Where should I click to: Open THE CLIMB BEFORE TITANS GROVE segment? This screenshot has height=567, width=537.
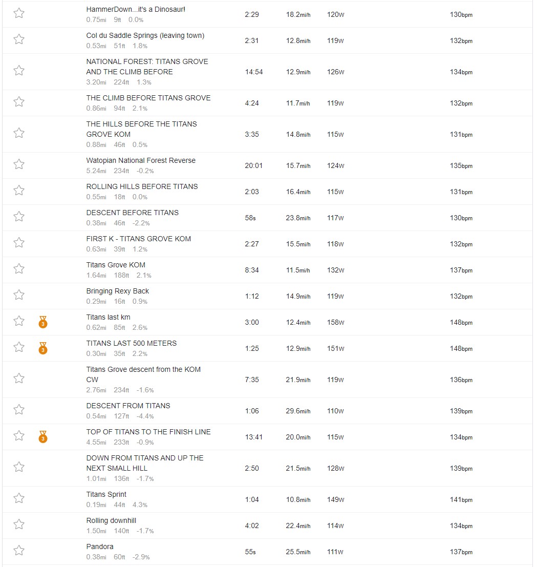[x=148, y=98]
